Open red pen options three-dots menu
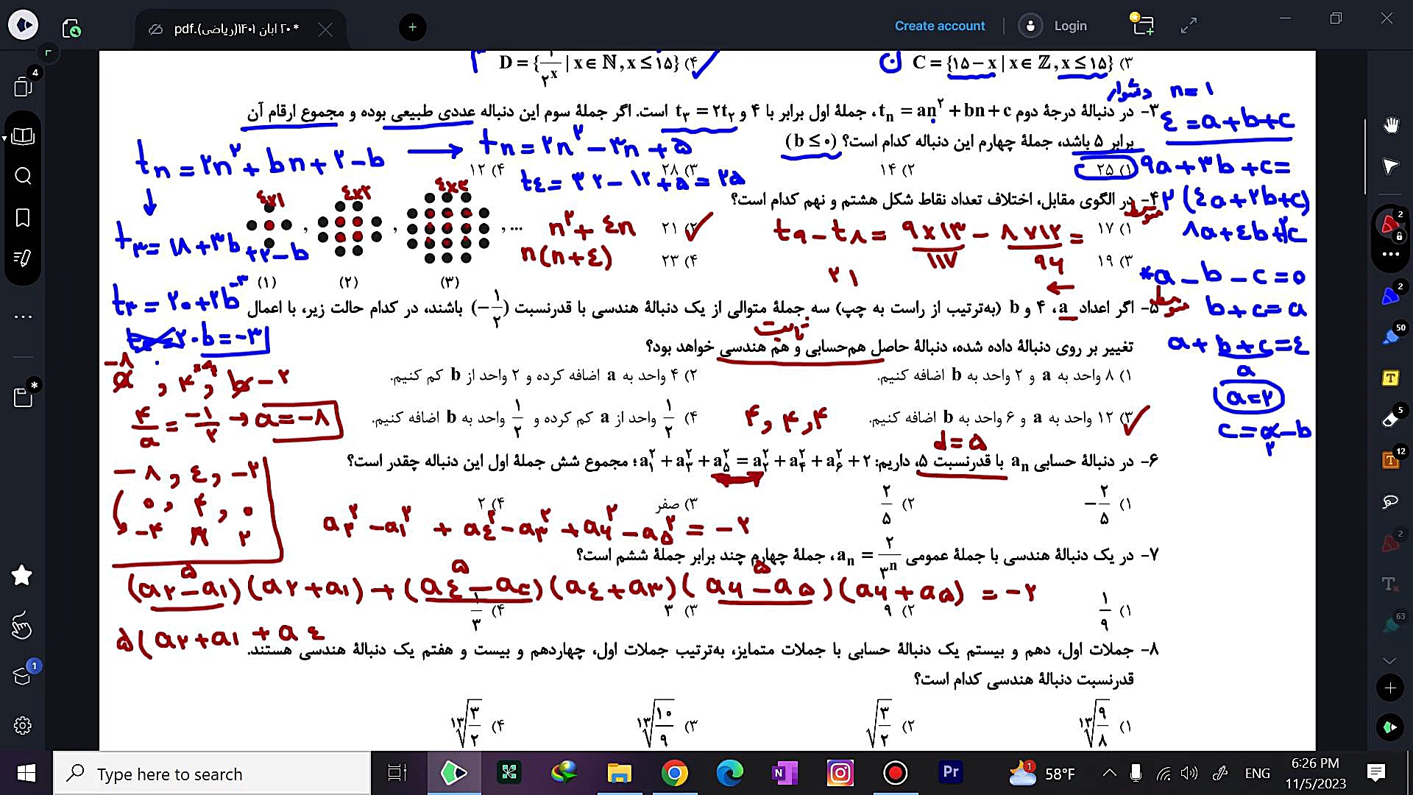1413x795 pixels. (x=1389, y=254)
